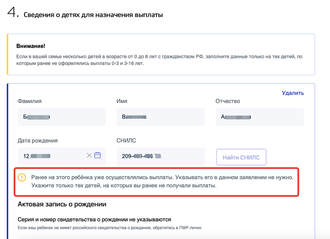330x239 pixels.
Task: Click the section number 4
Action: (x=12, y=13)
